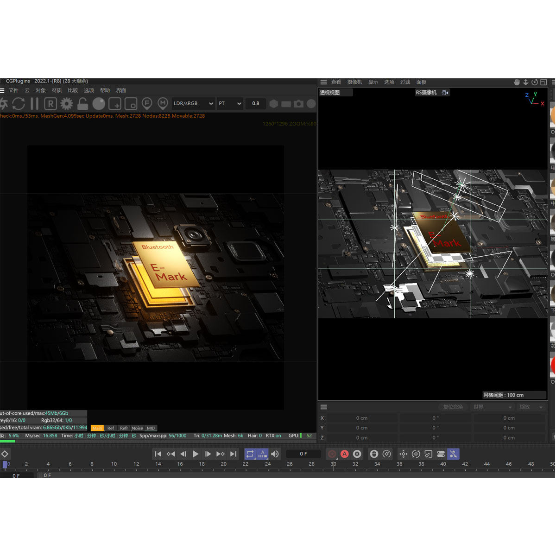Switch to the MID pass tab
The image size is (556, 556).
coord(151,428)
